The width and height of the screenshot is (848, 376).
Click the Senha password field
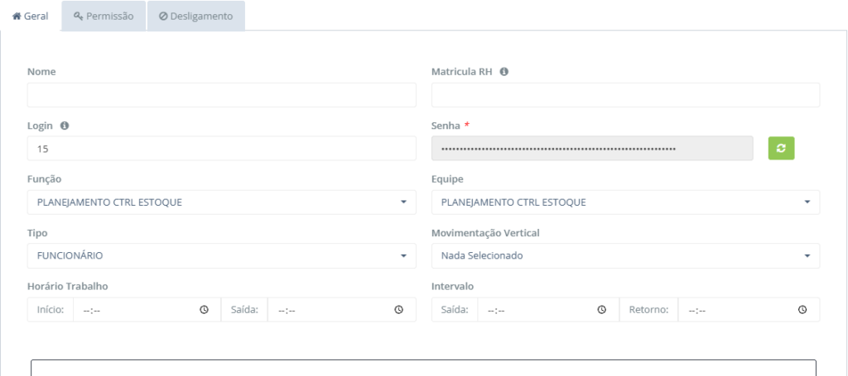pyautogui.click(x=591, y=149)
